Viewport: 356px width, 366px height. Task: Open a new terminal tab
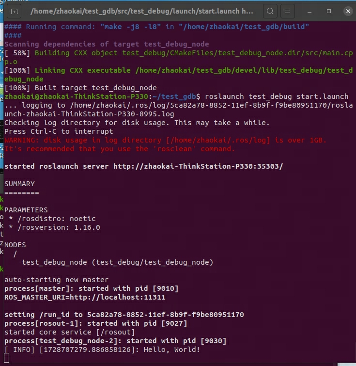(x=14, y=11)
